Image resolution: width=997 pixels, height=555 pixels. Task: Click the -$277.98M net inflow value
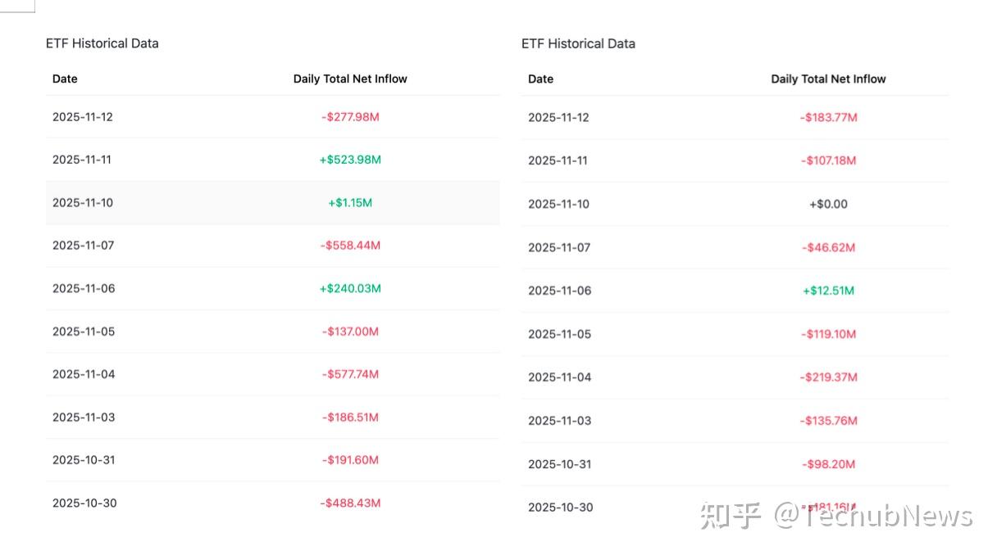point(350,117)
